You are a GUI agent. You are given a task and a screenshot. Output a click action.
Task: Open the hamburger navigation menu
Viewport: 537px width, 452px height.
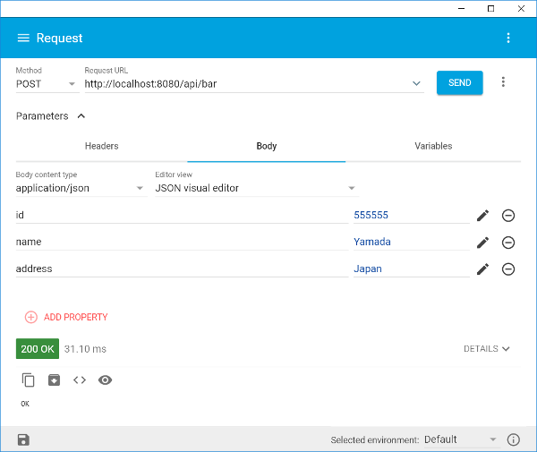pyautogui.click(x=23, y=38)
